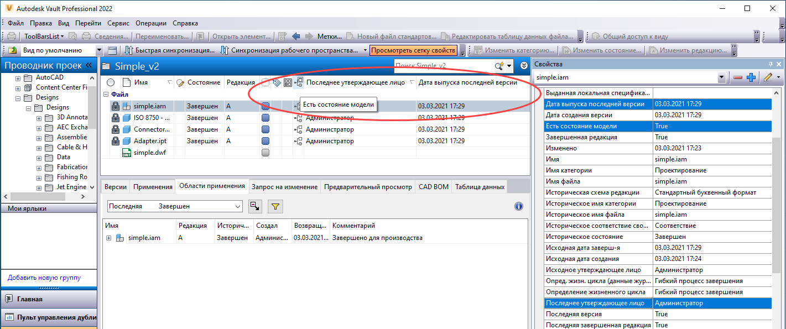Click Быстрая синхронизация toolbar button
Screen dimensions: 786x329
169,50
